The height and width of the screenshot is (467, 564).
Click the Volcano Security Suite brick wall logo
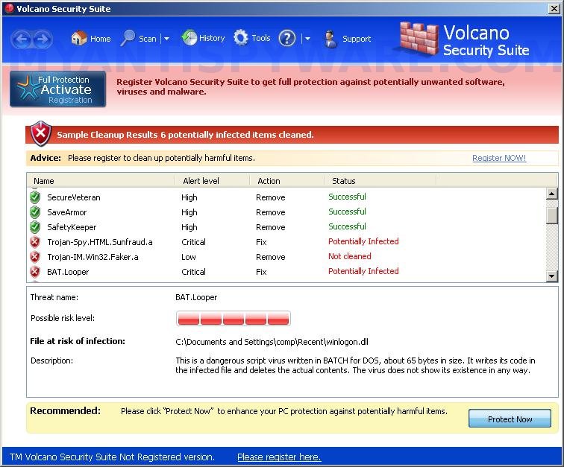(x=419, y=39)
